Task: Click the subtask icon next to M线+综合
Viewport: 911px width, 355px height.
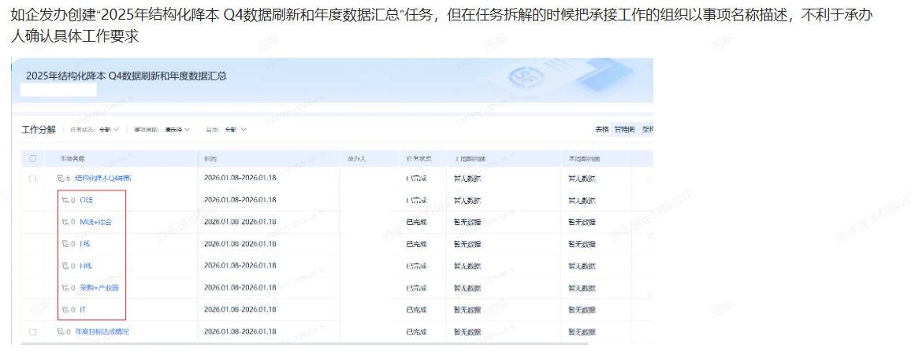Action: tap(65, 222)
